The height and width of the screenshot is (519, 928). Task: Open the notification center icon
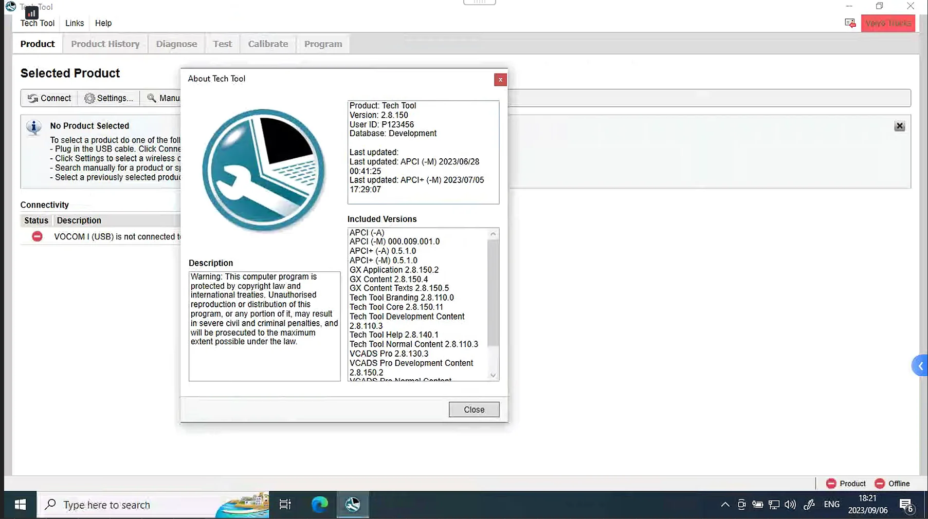[906, 506]
